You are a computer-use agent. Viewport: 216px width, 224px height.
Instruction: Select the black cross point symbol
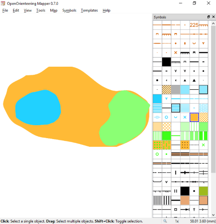click(x=194, y=210)
